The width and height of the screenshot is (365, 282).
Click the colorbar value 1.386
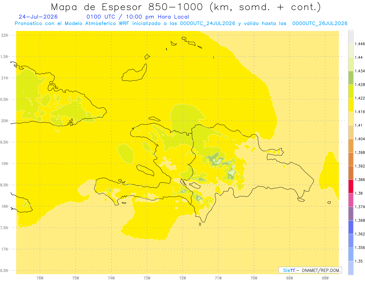360,179
